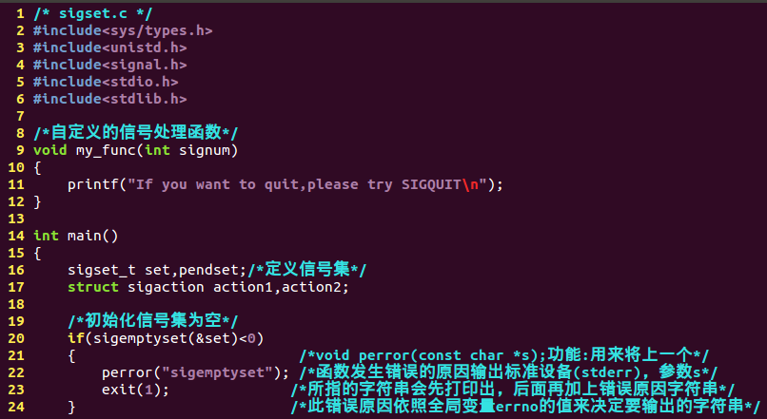Click the struct keyword on line 17
This screenshot has height=419, width=767.
click(93, 287)
